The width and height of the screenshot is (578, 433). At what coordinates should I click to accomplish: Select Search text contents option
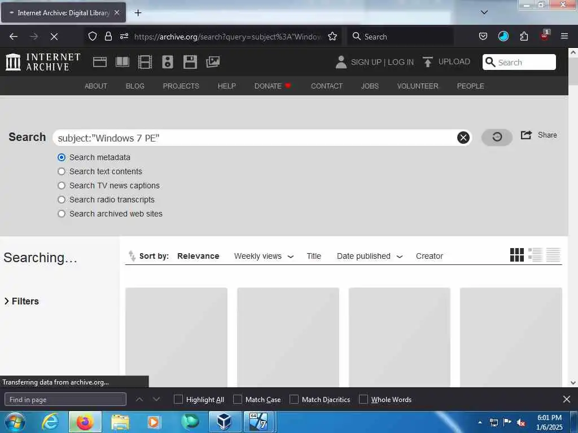[x=62, y=171]
